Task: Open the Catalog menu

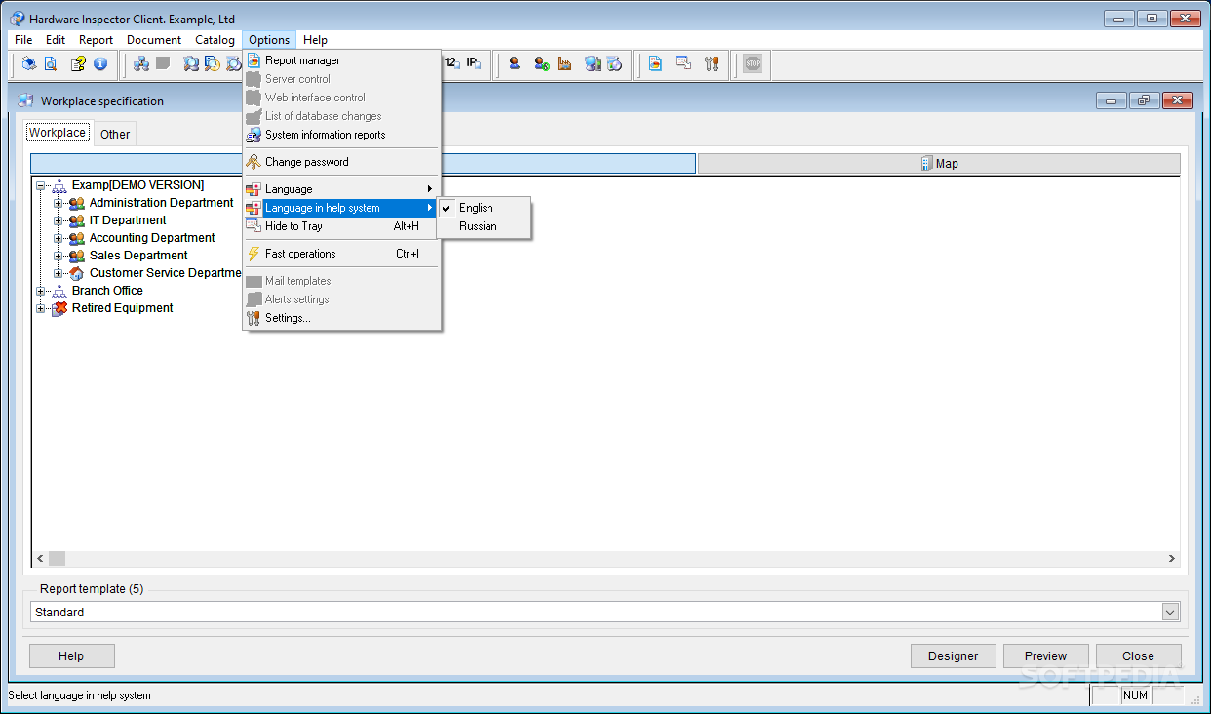Action: (215, 40)
